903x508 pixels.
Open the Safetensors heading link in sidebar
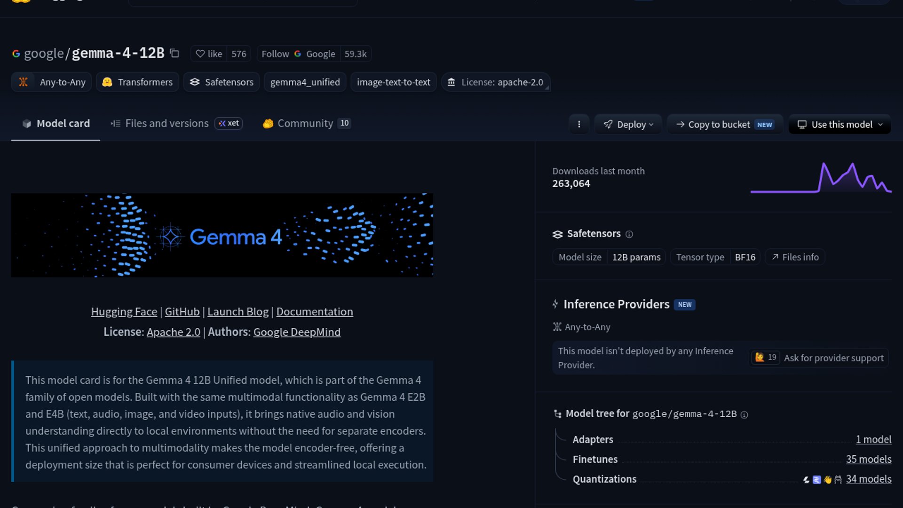point(594,234)
